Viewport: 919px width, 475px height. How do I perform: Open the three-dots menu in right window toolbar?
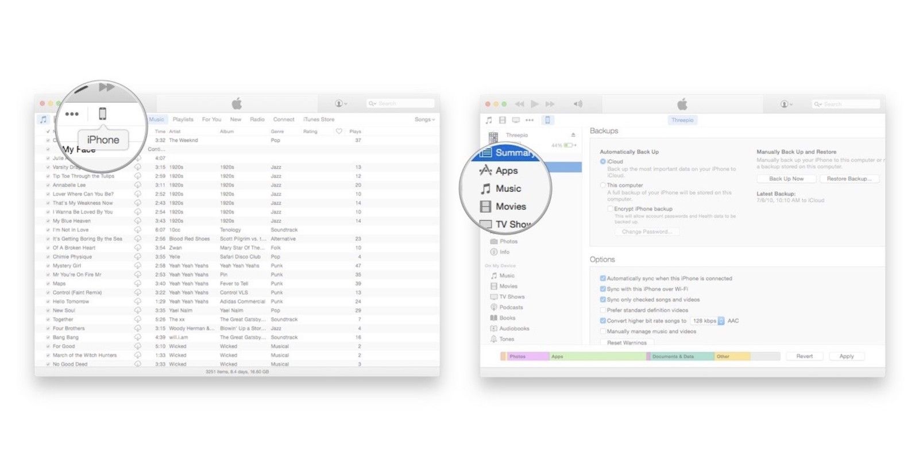click(530, 120)
